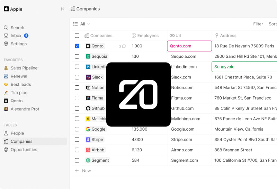Click the Qonto.com URL cell
The height and width of the screenshot is (189, 277).
(x=189, y=46)
